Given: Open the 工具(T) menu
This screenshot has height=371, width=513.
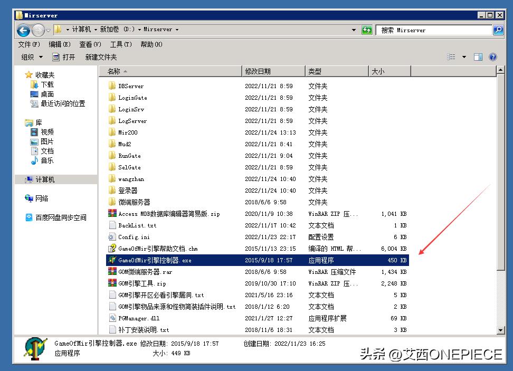Looking at the screenshot, I should click(120, 44).
